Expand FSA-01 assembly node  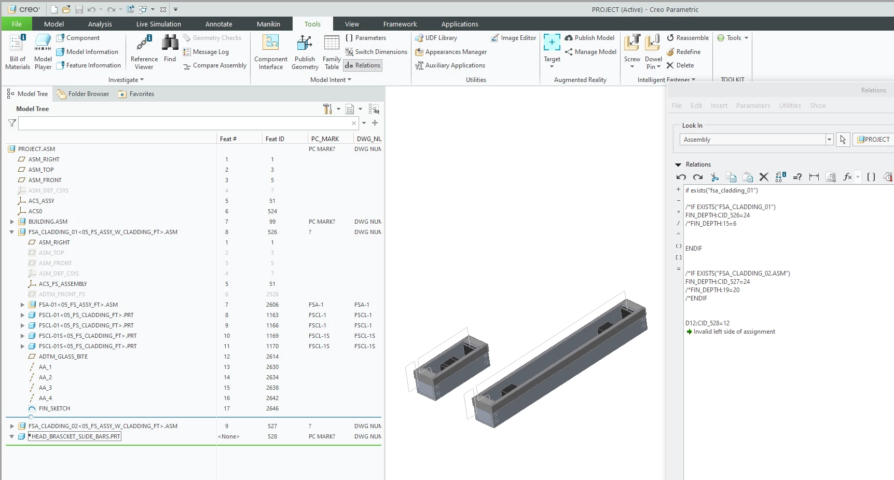[x=22, y=305]
